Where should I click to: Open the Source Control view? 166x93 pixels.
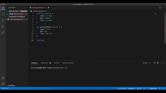tap(3, 20)
